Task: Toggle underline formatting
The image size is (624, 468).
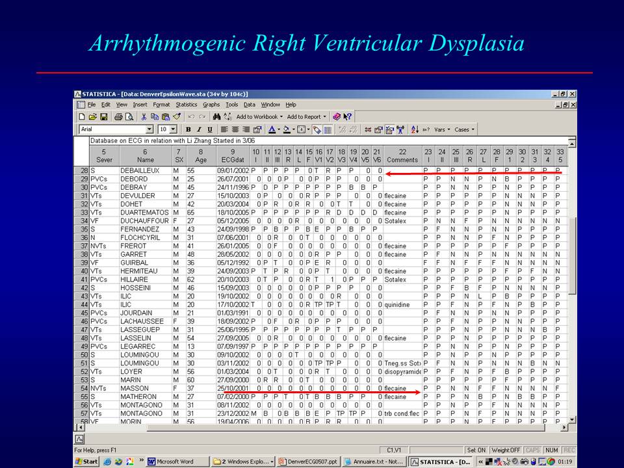Action: (x=209, y=128)
